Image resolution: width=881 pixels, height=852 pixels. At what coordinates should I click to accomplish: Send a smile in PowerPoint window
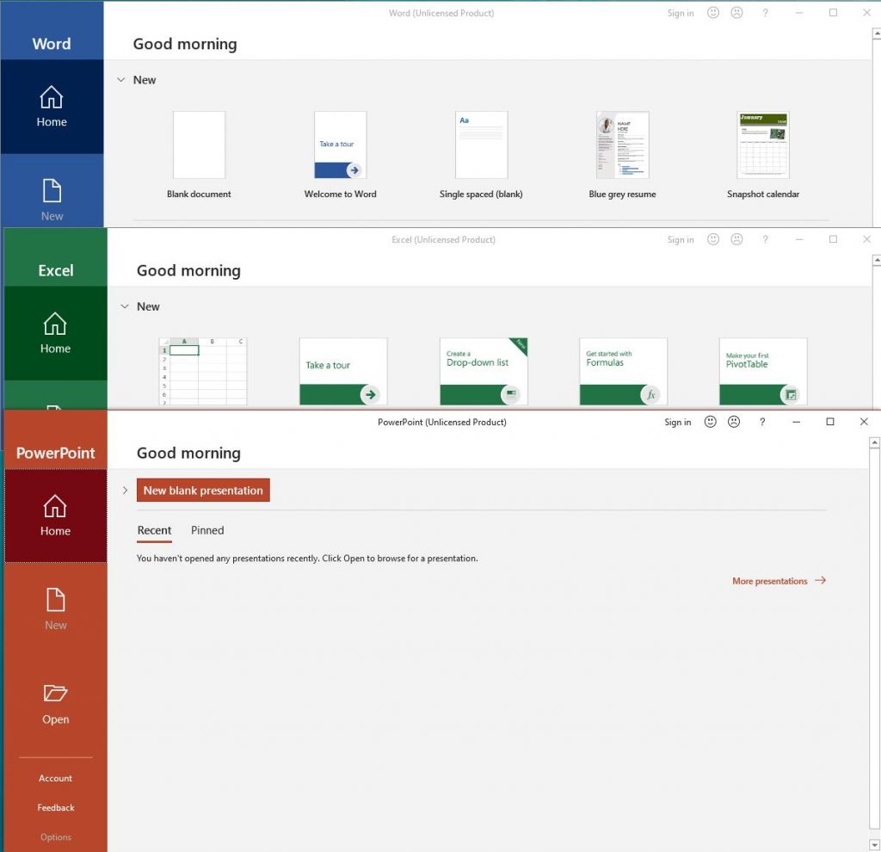point(710,422)
